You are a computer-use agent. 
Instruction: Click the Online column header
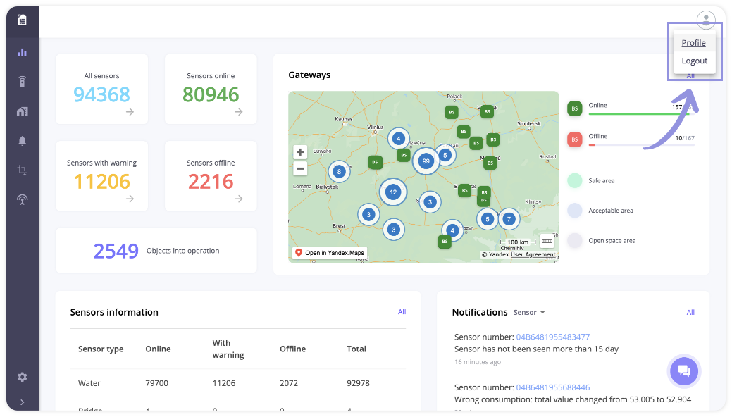pos(158,349)
